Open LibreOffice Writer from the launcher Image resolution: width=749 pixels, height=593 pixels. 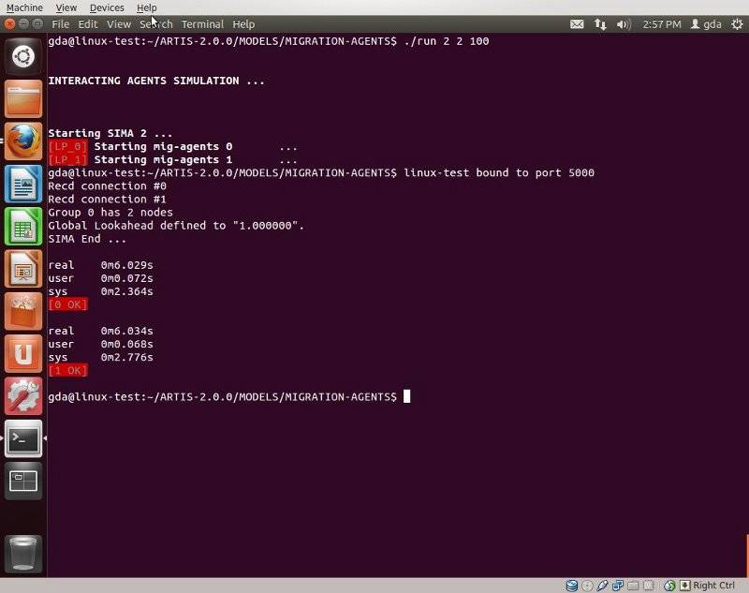point(23,184)
